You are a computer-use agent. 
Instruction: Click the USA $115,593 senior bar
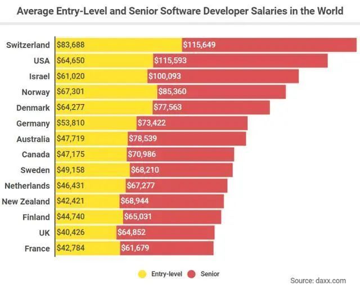click(x=240, y=61)
